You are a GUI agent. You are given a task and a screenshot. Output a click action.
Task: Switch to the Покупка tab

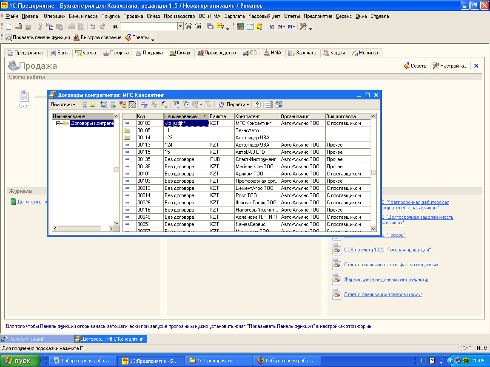[116, 53]
